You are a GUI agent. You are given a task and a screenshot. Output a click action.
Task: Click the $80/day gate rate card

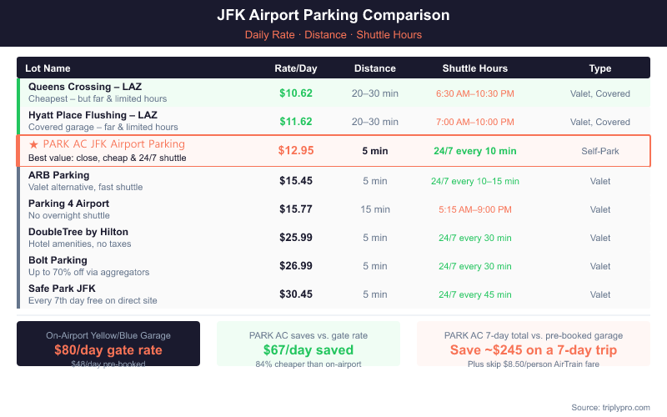tap(108, 344)
